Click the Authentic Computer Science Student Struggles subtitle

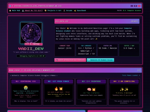34,75
